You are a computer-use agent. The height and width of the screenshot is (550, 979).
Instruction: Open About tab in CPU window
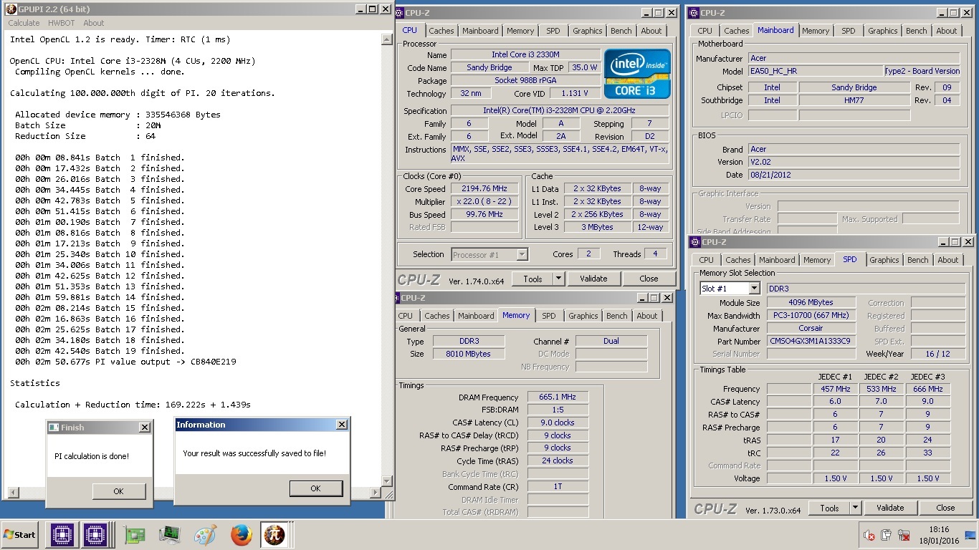click(651, 31)
